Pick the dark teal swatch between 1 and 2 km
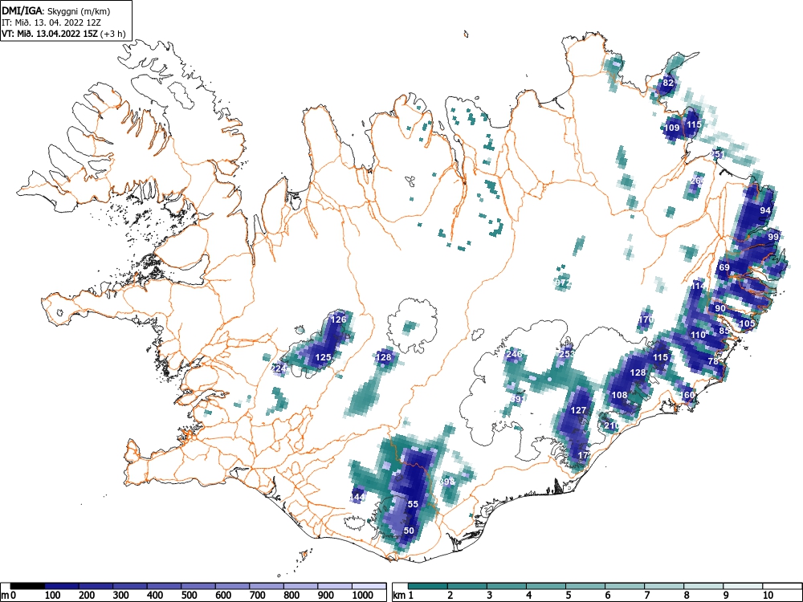Image resolution: width=803 pixels, height=602 pixels. [x=428, y=586]
